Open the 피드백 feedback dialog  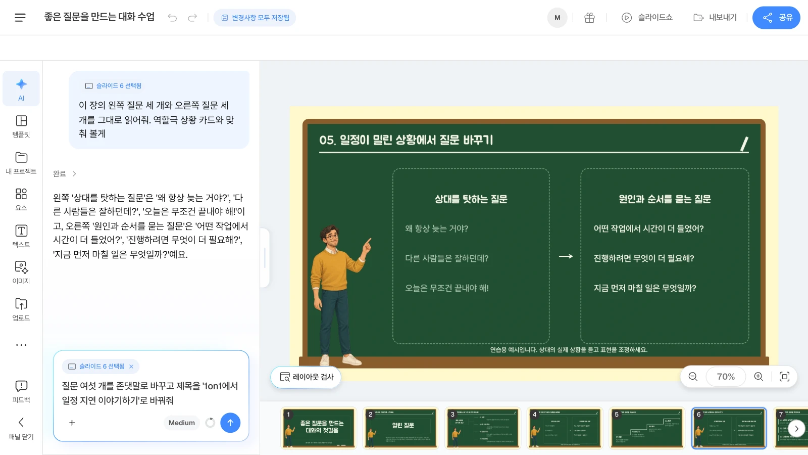click(21, 391)
